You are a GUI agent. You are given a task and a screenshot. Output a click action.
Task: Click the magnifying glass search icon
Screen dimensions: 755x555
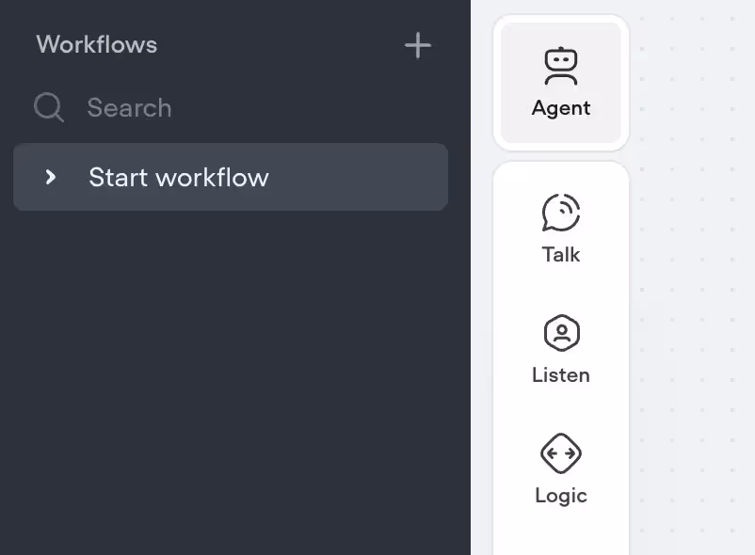pos(49,107)
